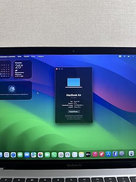Open the Правка menu
The width and height of the screenshot is (136, 182).
pos(26,56)
